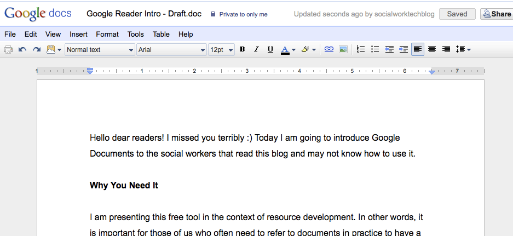Click the Saved button
Image resolution: width=513 pixels, height=236 pixels.
[x=457, y=14]
